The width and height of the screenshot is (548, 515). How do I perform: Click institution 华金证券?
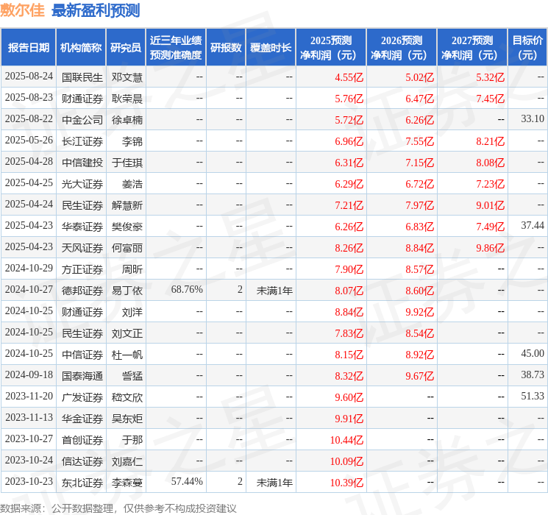tap(82, 419)
